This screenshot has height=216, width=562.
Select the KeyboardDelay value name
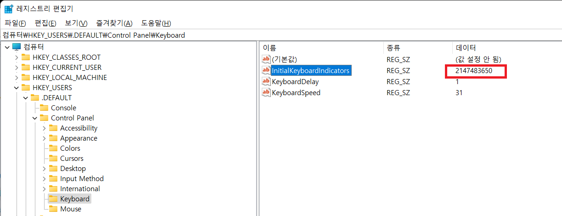[x=295, y=81]
